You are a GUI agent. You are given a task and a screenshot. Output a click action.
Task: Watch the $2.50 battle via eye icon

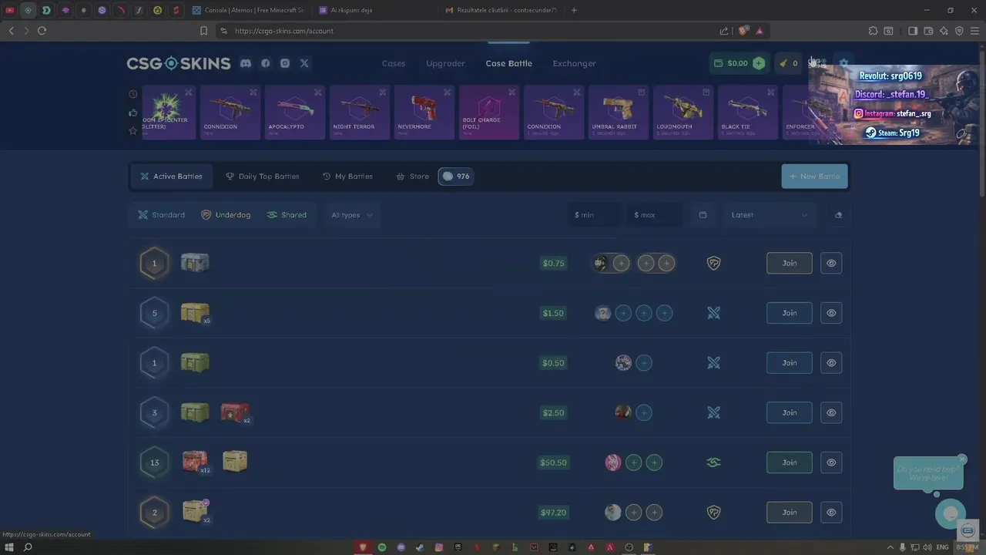point(831,412)
